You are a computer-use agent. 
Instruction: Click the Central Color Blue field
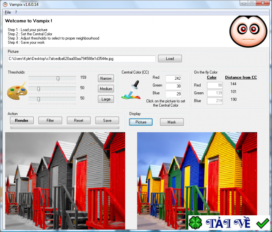[173, 94]
